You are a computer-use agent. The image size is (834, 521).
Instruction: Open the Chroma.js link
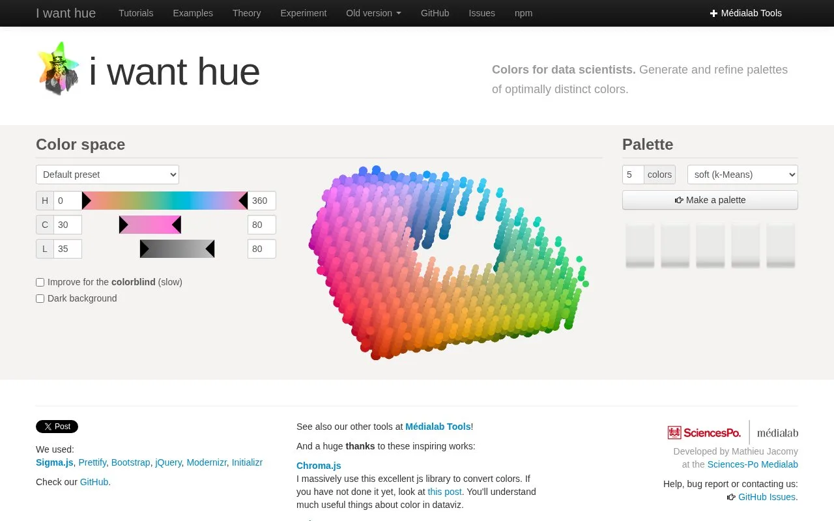coord(319,466)
